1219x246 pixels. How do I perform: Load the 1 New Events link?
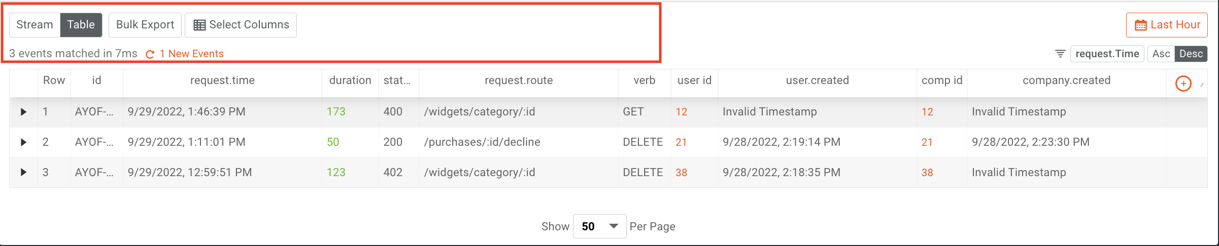tap(191, 54)
